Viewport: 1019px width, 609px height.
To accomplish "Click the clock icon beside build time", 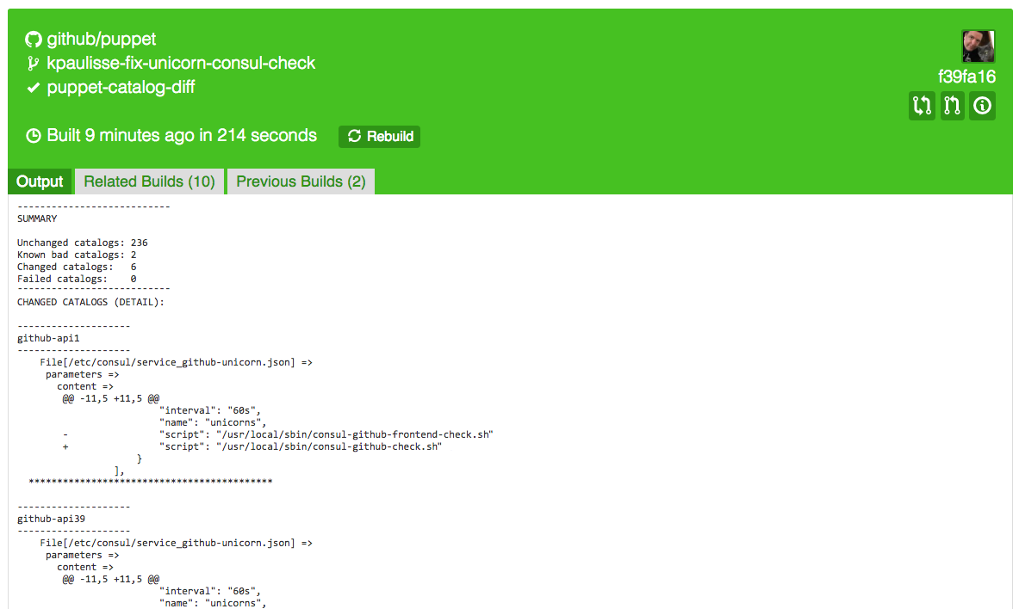I will [x=34, y=136].
